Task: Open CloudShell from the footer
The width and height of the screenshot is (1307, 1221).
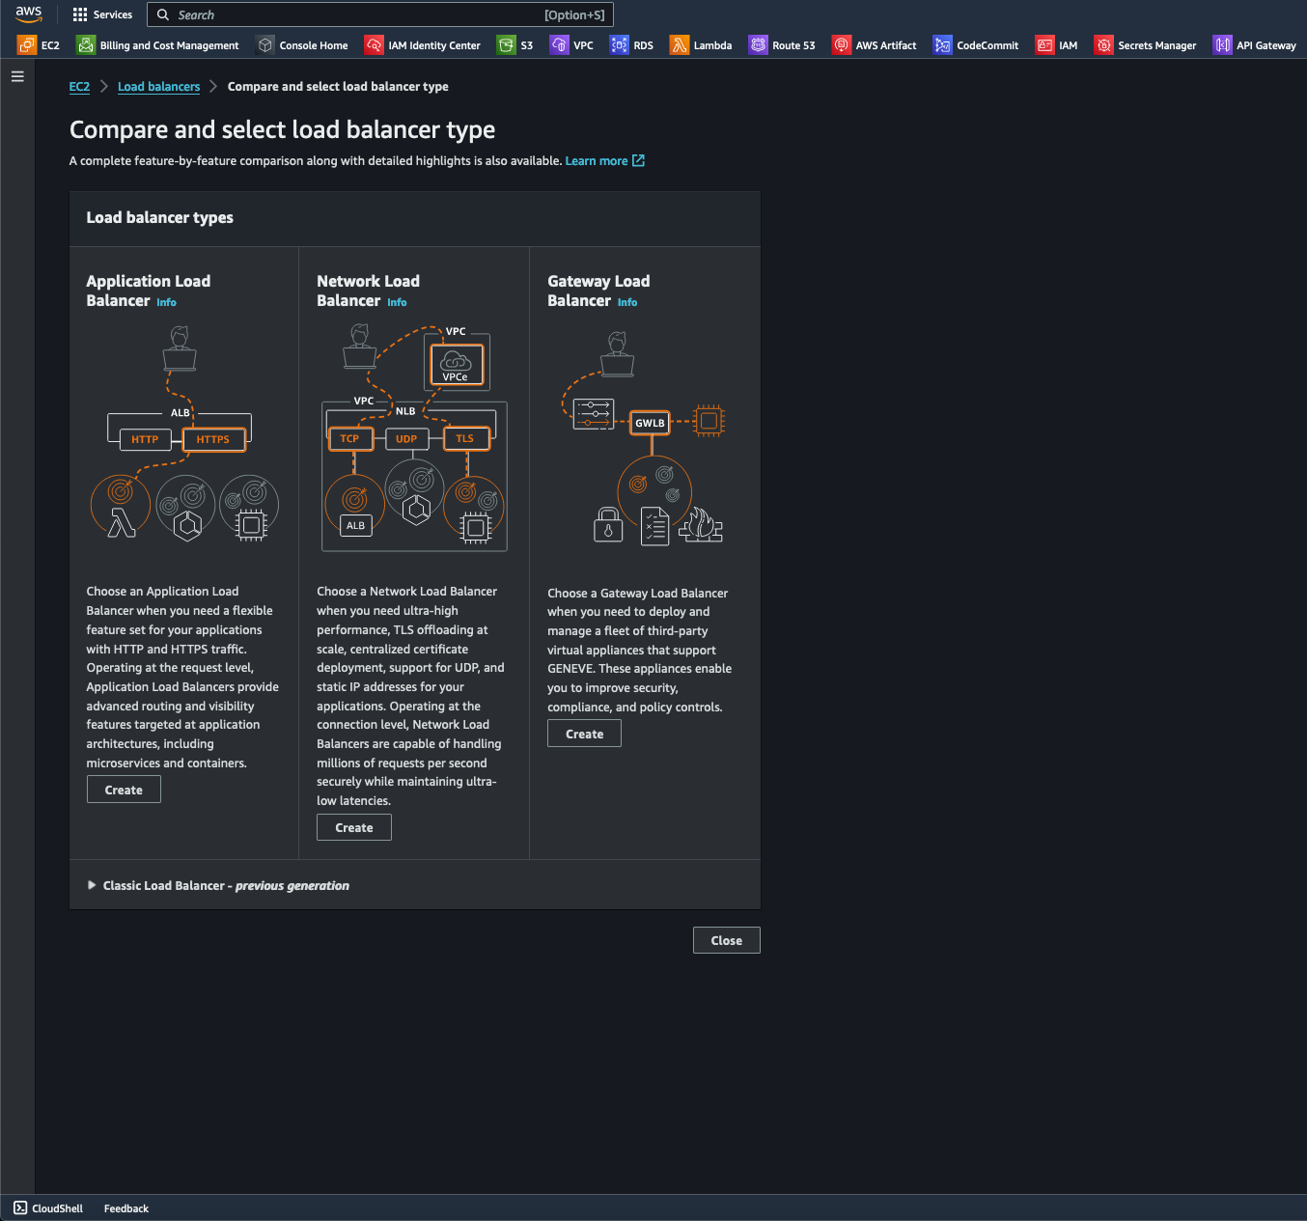Action: pyautogui.click(x=48, y=1208)
